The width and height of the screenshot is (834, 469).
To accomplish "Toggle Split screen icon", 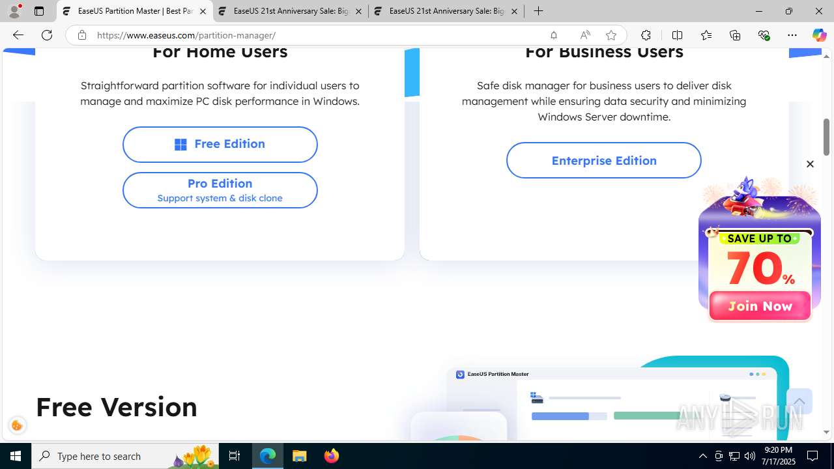I will tap(677, 35).
